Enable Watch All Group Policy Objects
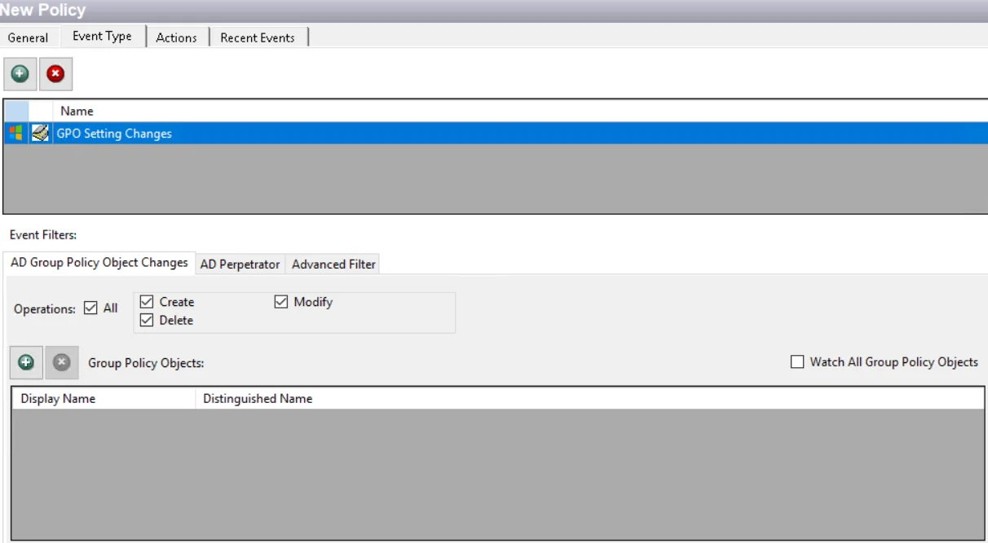Viewport: 988px width, 543px height. pyautogui.click(x=797, y=362)
